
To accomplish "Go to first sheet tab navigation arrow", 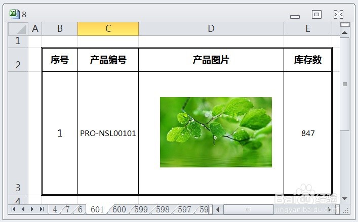I will pyautogui.click(x=14, y=209).
